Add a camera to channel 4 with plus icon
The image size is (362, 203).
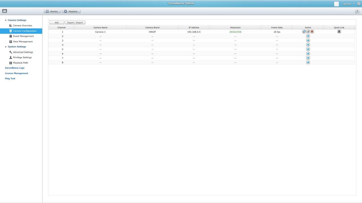(308, 45)
